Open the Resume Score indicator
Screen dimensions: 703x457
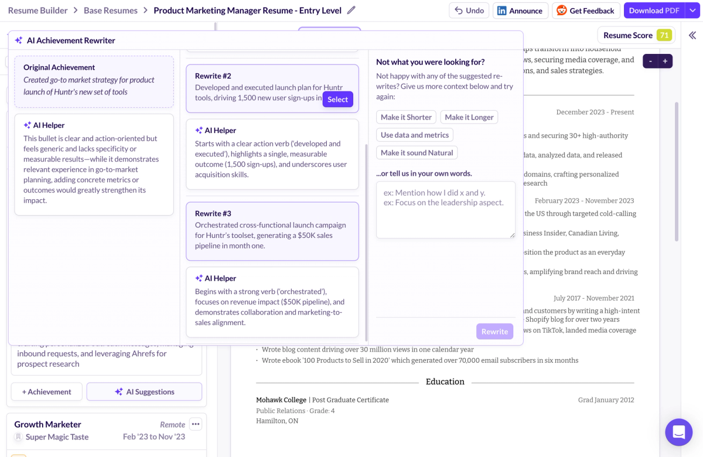coord(636,35)
